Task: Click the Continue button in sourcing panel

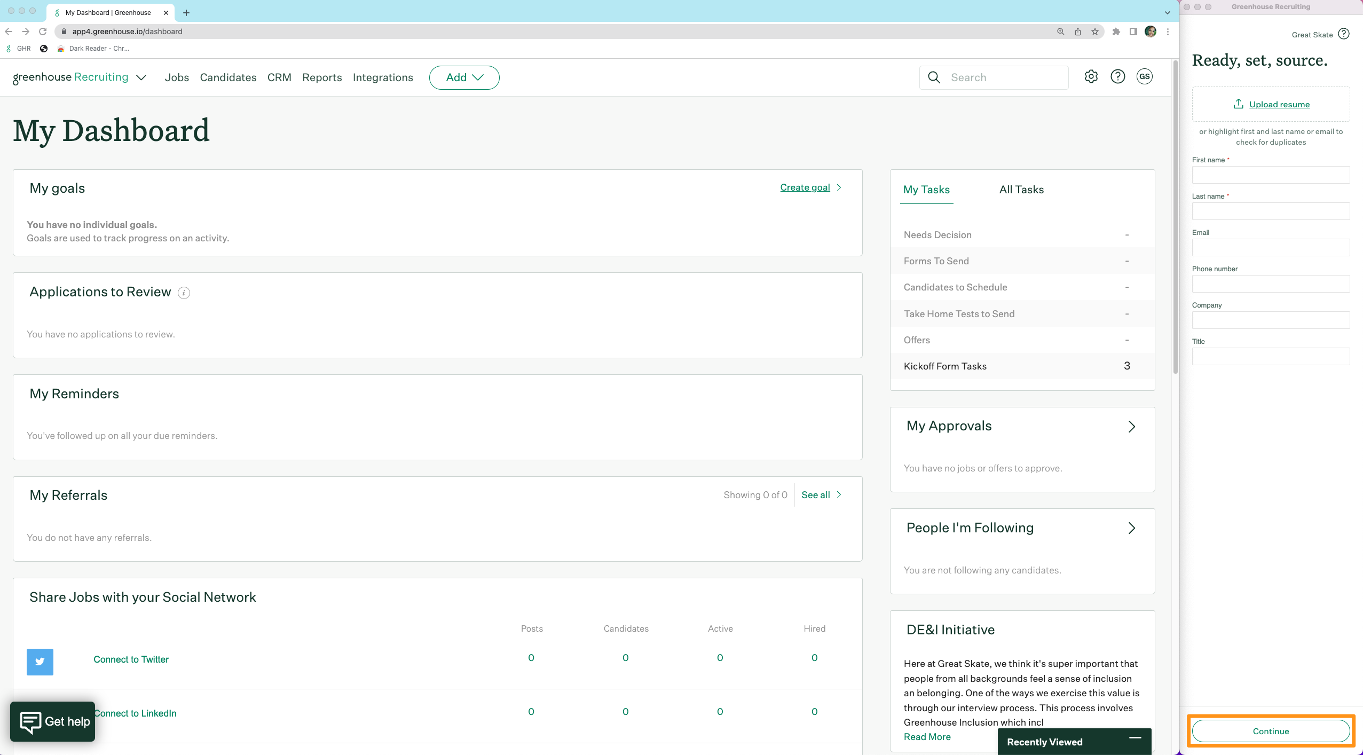Action: 1270,731
